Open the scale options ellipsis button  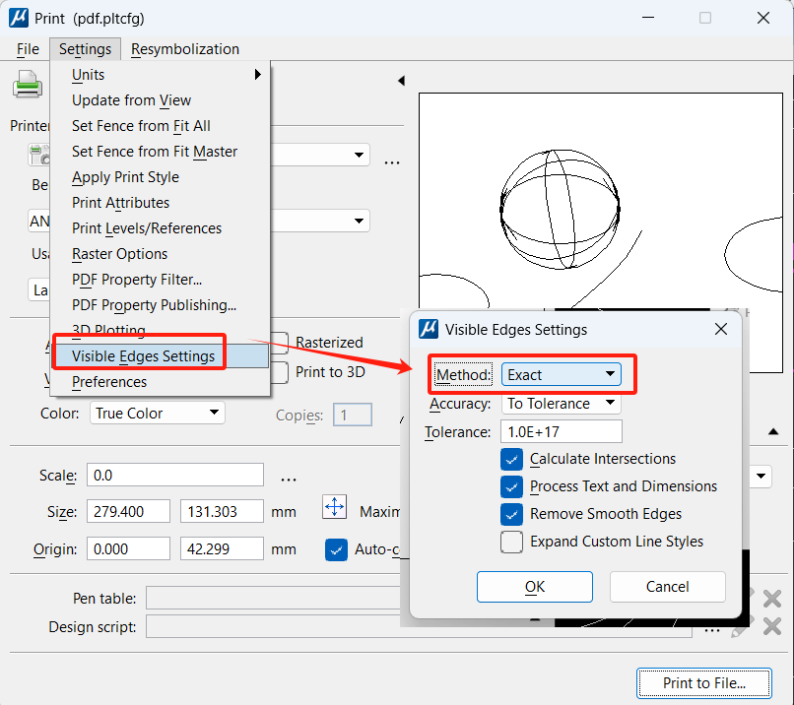(289, 480)
